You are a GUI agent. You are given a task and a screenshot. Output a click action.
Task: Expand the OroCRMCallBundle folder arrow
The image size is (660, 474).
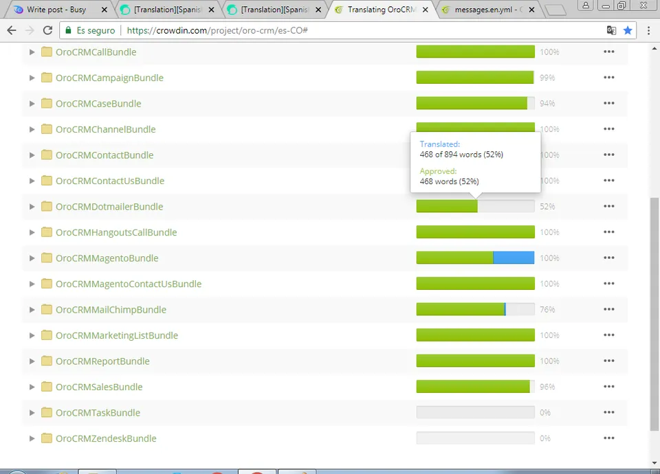(32, 52)
